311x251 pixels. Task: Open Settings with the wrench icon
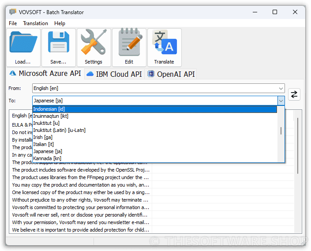tap(94, 42)
